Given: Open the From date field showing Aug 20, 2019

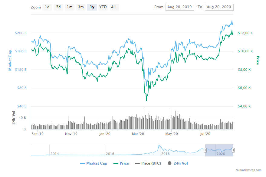Looking at the screenshot, I should pos(180,7).
